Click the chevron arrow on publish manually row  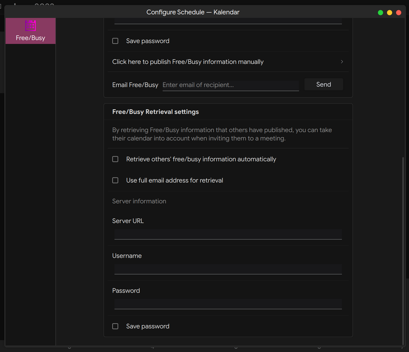point(342,62)
